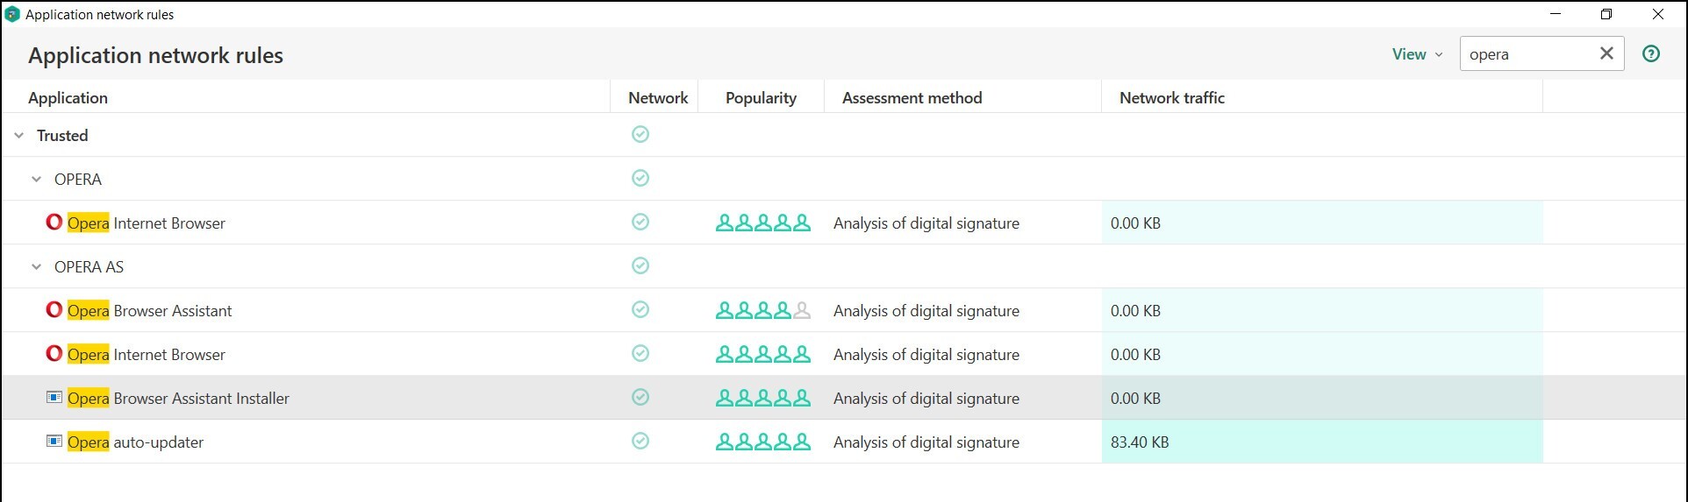
Task: Clear the opera search text
Action: click(x=1606, y=53)
